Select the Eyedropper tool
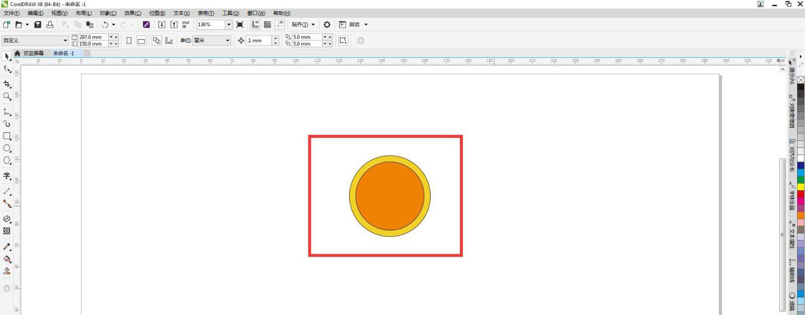Viewport: 805px width, 315px height. (7, 247)
